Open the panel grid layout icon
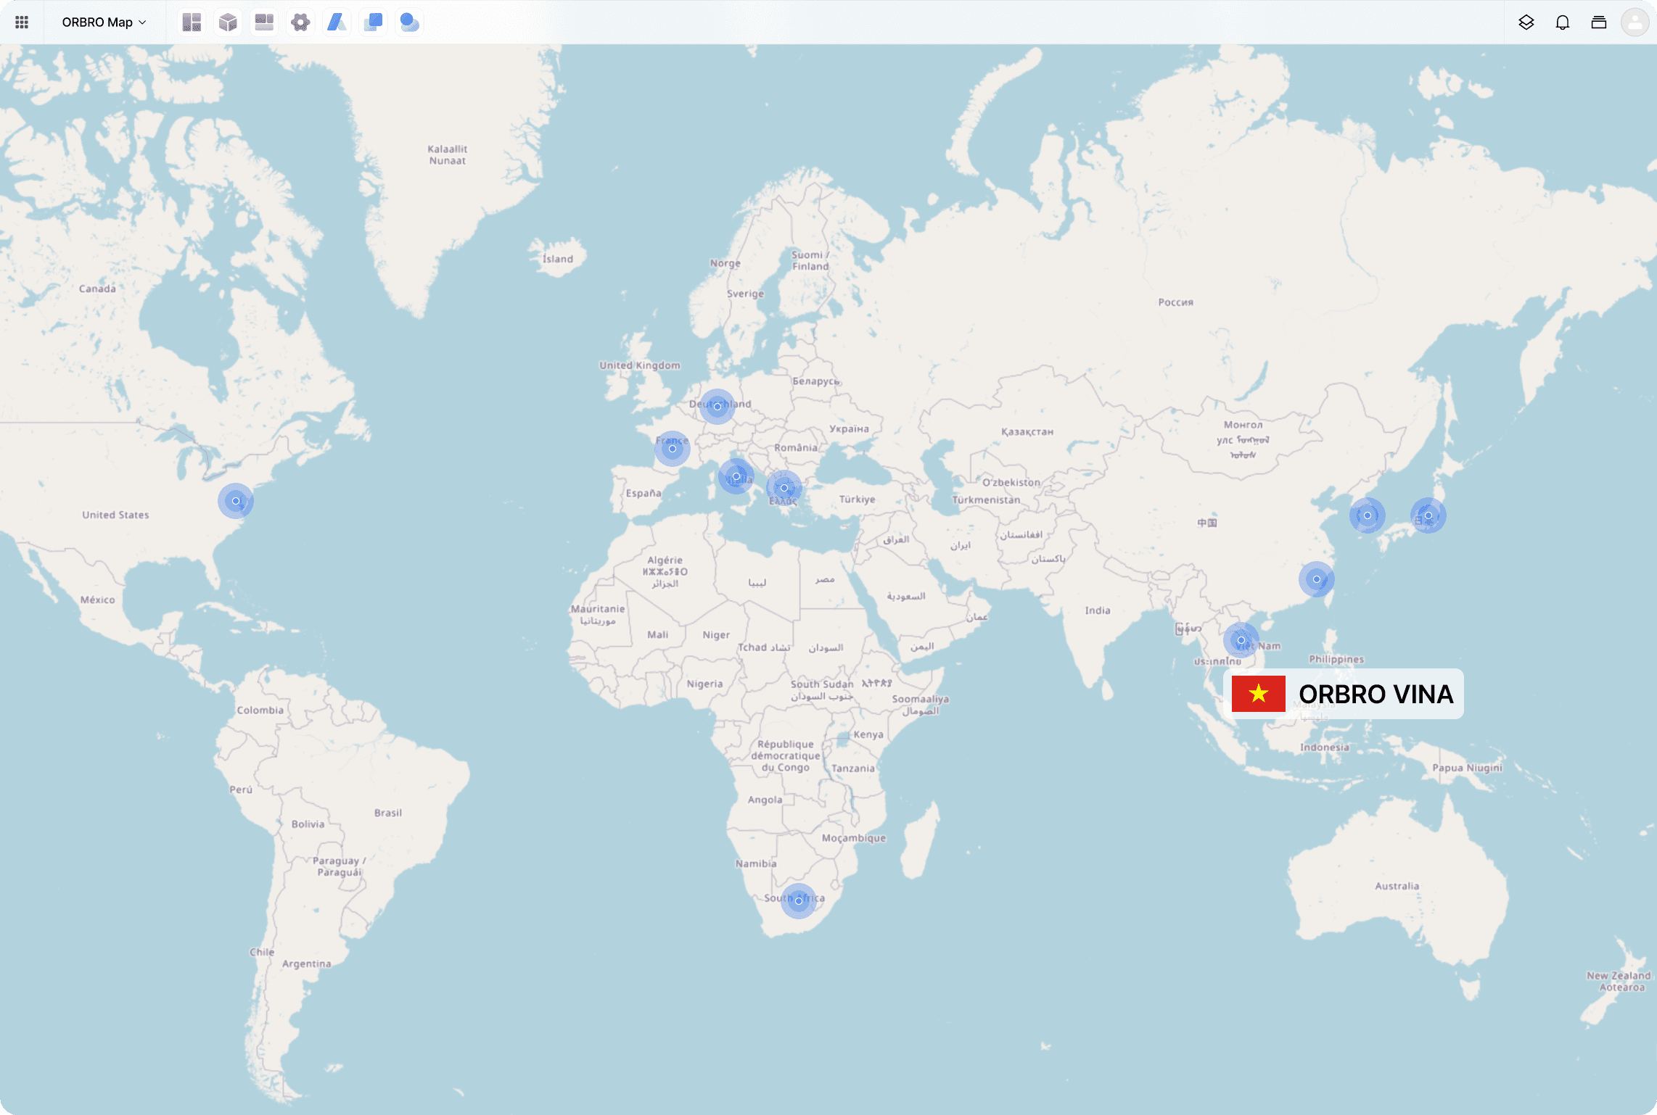 (x=264, y=22)
